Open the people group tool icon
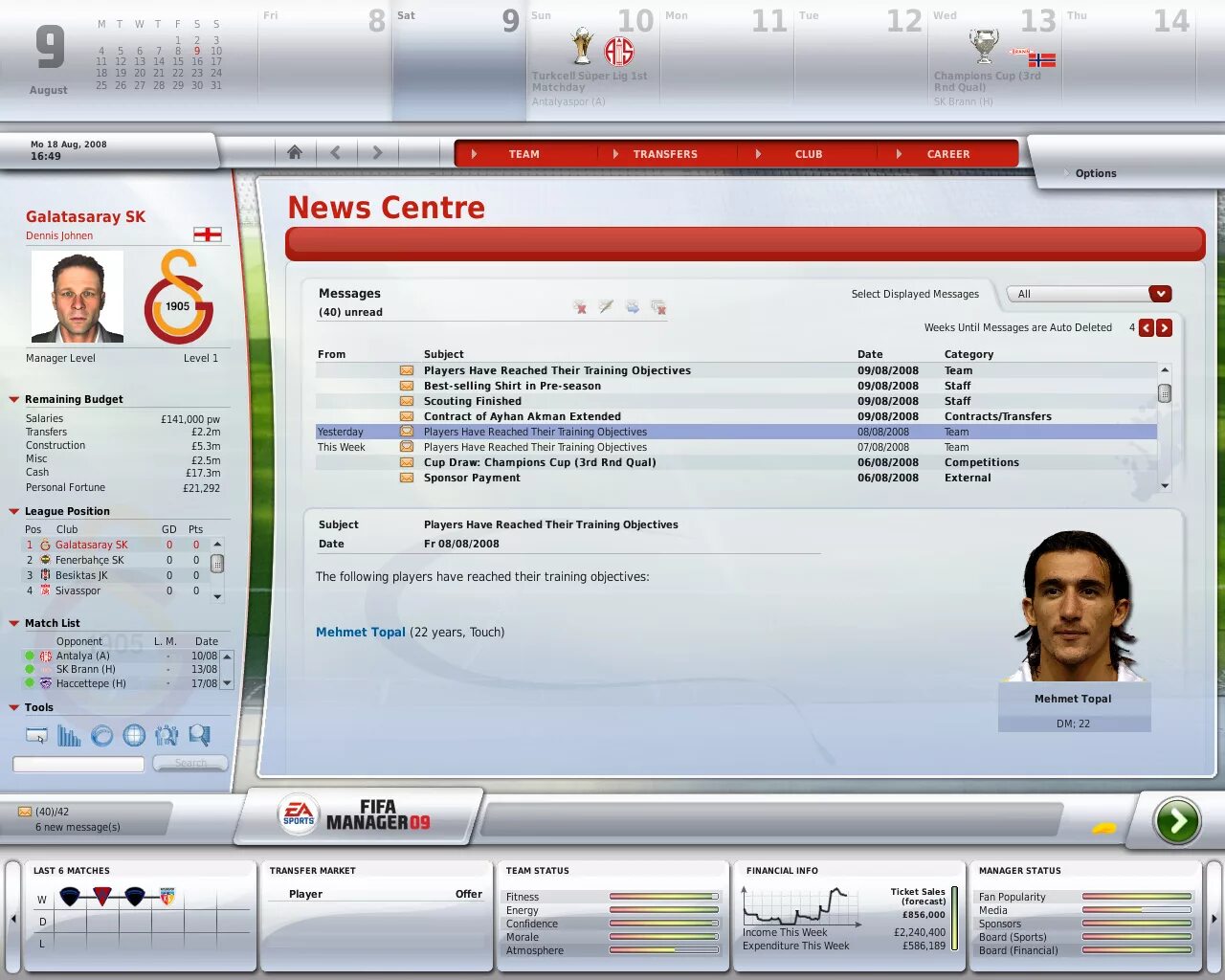The image size is (1225, 980). [167, 735]
